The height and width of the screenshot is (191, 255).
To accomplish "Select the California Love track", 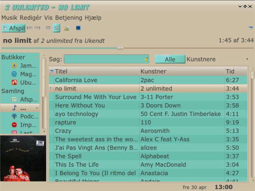I will click(x=148, y=80).
